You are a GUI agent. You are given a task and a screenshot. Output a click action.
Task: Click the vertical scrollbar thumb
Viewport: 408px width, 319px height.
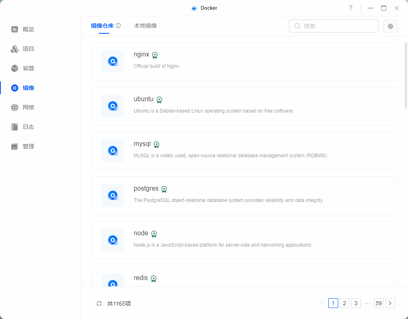tap(406, 76)
